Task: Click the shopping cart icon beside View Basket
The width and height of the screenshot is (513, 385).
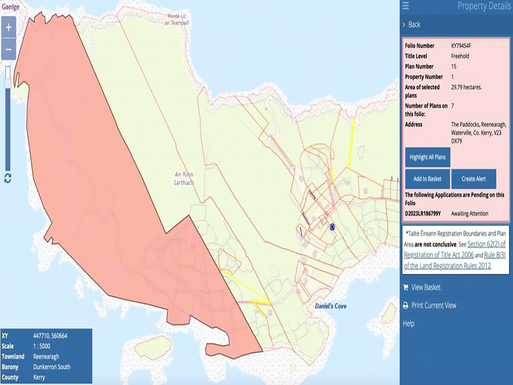Action: click(x=405, y=287)
